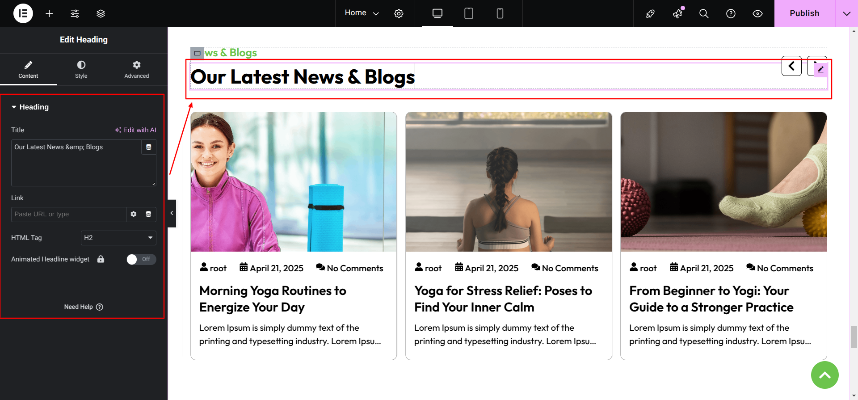Screen dimensions: 858x400
Task: Click the carousel previous arrow
Action: pyautogui.click(x=791, y=66)
